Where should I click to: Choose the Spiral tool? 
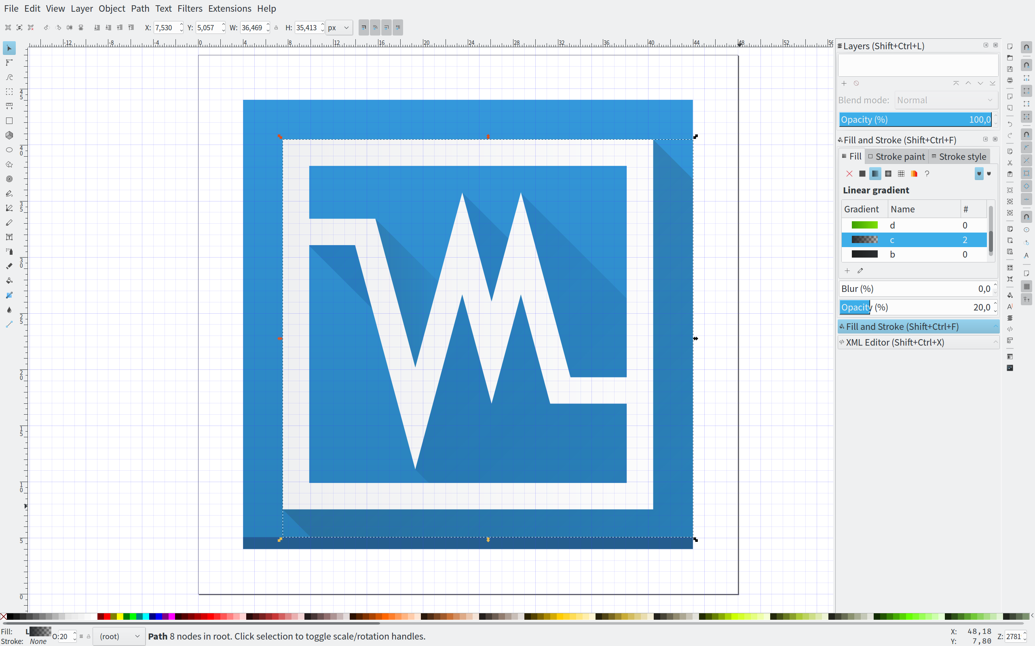9,179
